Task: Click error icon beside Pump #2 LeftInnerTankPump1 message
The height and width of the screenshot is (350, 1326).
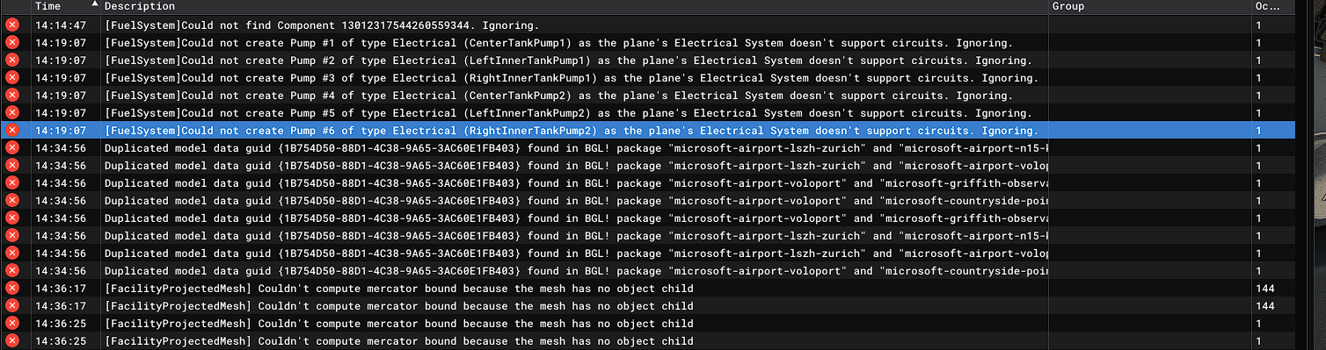Action: tap(12, 60)
